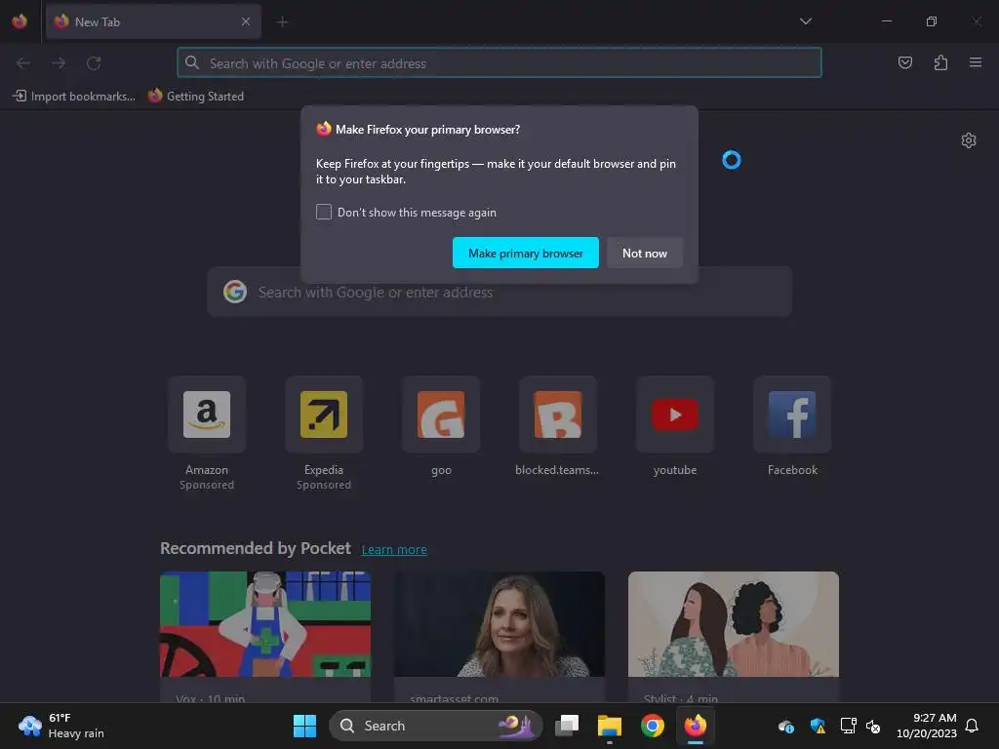Expand the list all tabs chevron

pos(805,21)
